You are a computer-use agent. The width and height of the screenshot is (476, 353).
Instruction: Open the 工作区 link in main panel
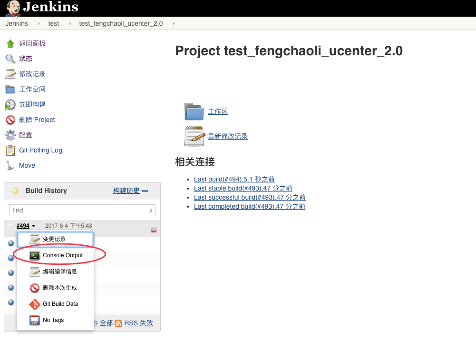[x=218, y=111]
